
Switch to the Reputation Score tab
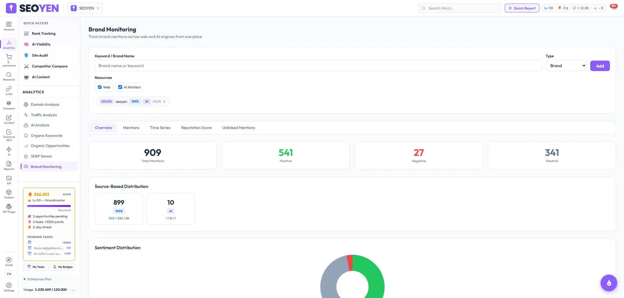(x=196, y=128)
